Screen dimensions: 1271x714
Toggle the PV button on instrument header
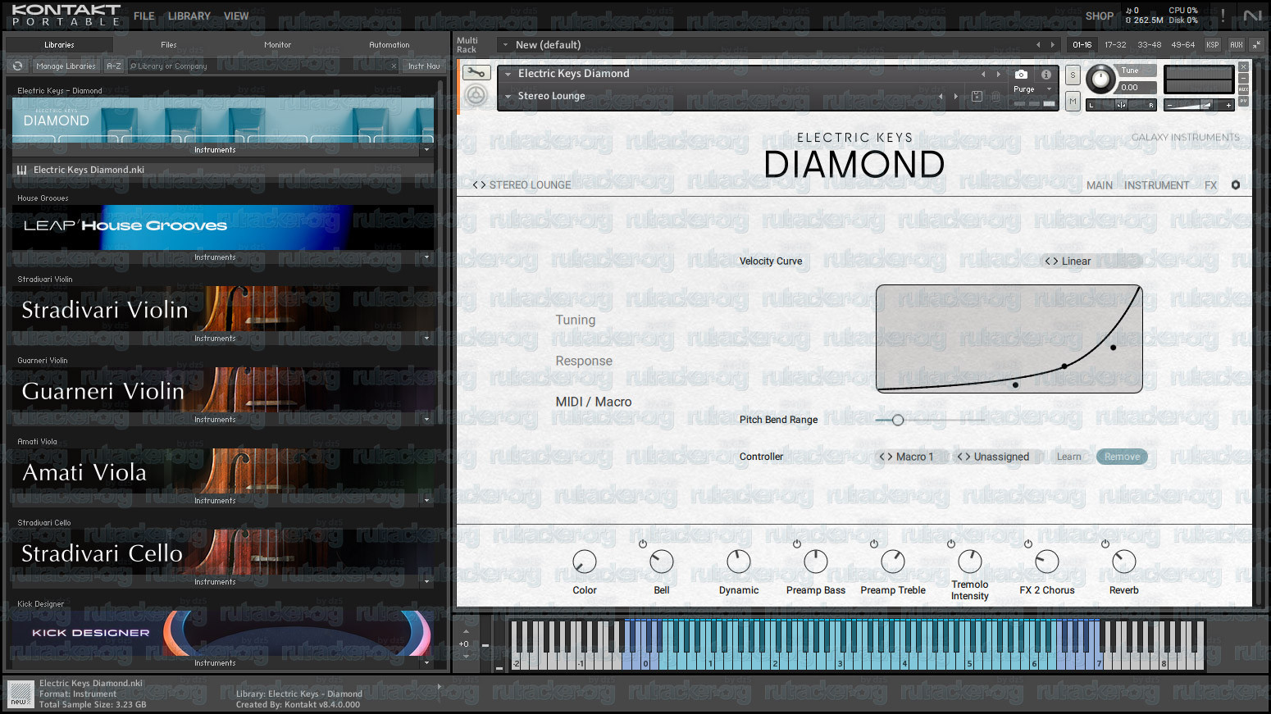[1244, 102]
